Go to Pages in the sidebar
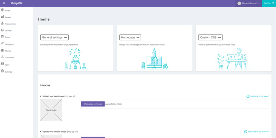 click(8, 37)
